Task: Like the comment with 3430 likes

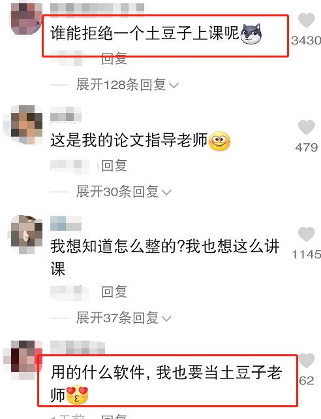Action: click(307, 20)
